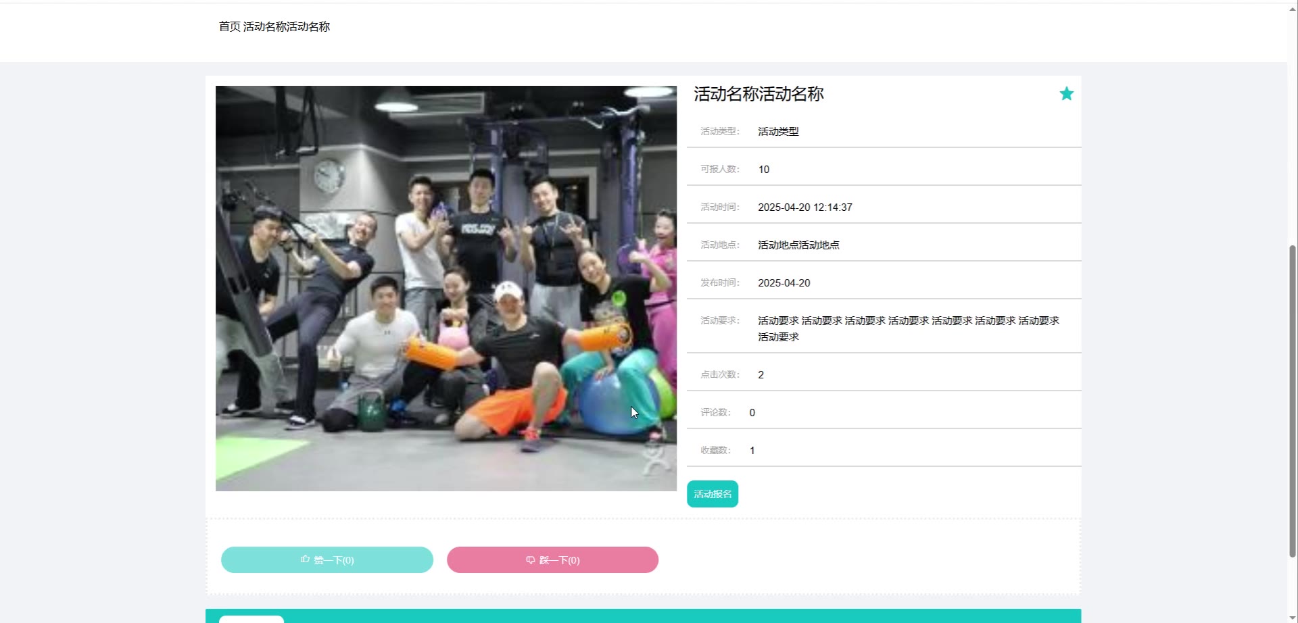This screenshot has height=623, width=1298.
Task: Click the vertical page scrollbar thumb
Action: [x=1292, y=401]
